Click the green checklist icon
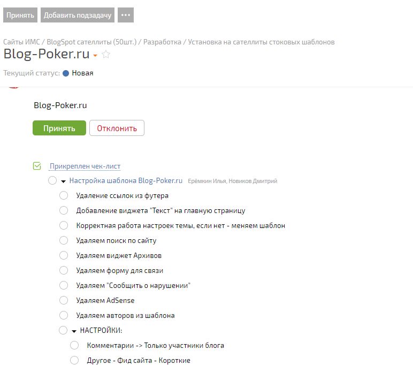 pyautogui.click(x=37, y=166)
